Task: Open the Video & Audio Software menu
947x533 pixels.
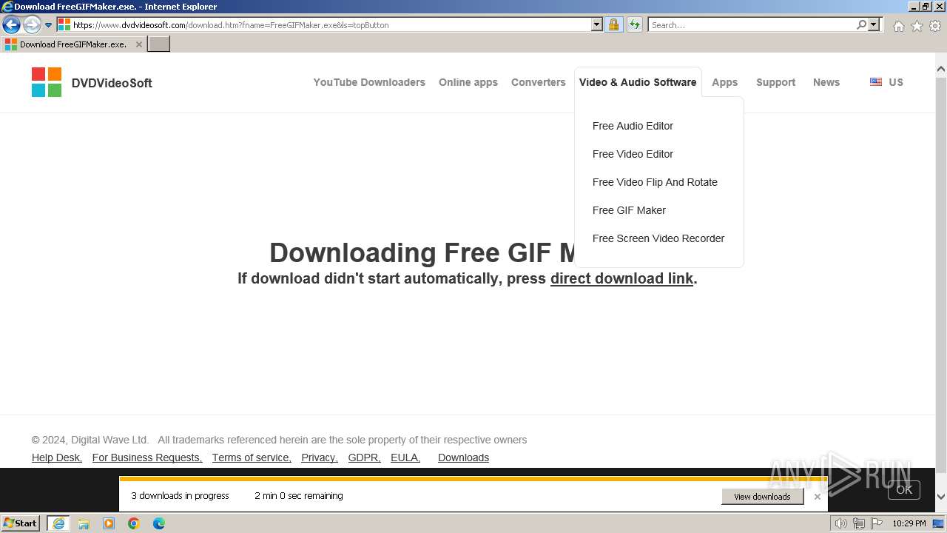Action: [638, 82]
